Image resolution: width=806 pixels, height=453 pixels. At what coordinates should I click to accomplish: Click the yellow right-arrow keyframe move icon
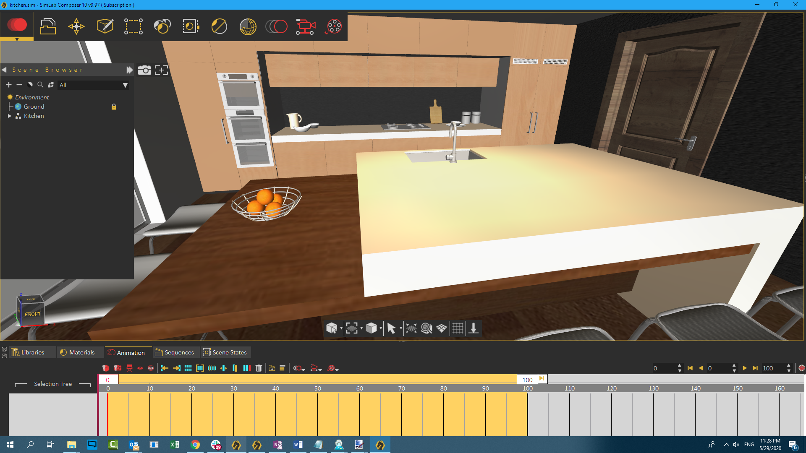coord(176,368)
